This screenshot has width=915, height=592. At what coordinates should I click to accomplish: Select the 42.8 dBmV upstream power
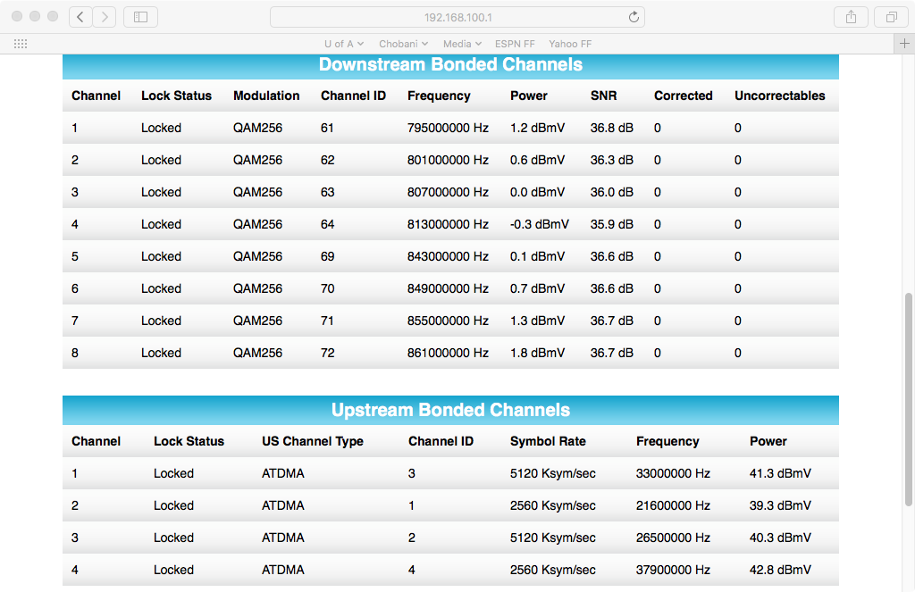point(780,570)
